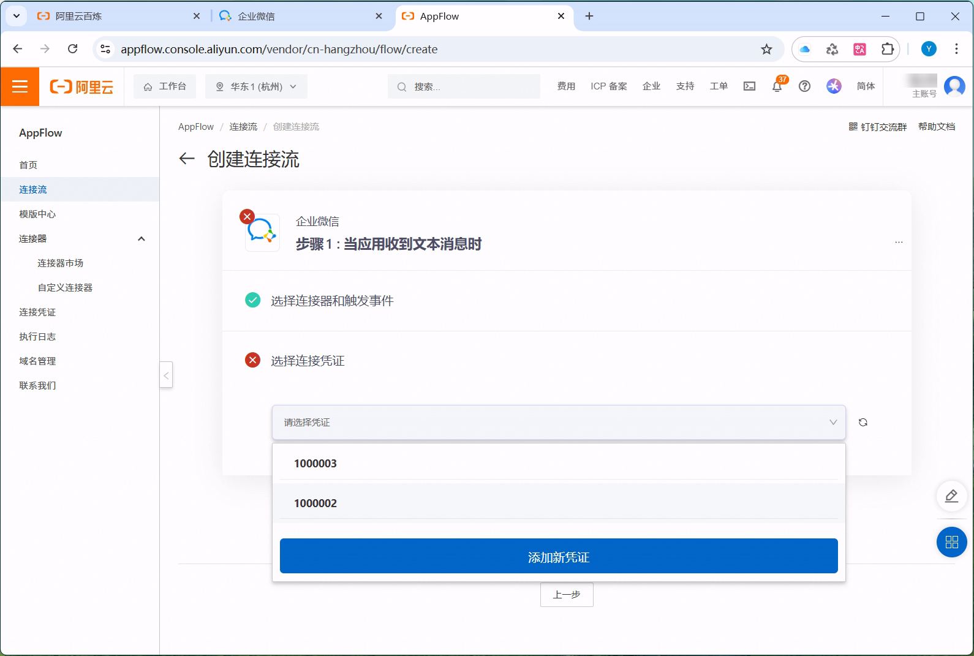Open the 钉钉交流群 link
Viewport: 974px width, 656px height.
coord(877,127)
